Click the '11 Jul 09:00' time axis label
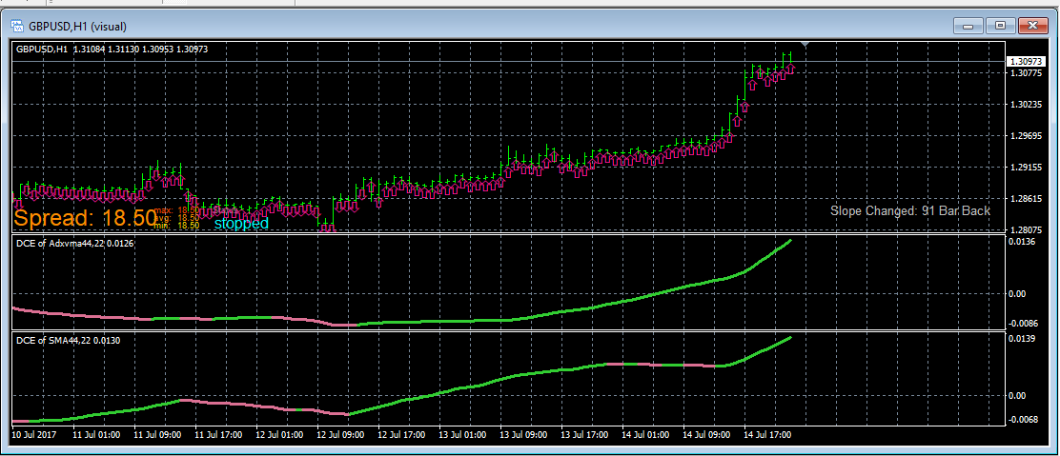 (x=157, y=435)
